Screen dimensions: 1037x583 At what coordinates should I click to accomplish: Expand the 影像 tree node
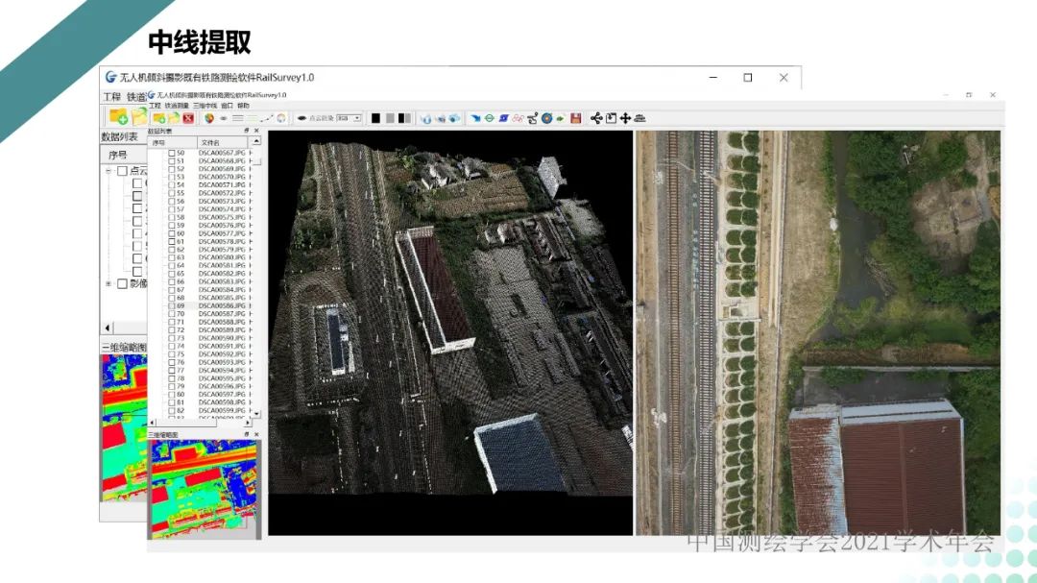pos(108,283)
